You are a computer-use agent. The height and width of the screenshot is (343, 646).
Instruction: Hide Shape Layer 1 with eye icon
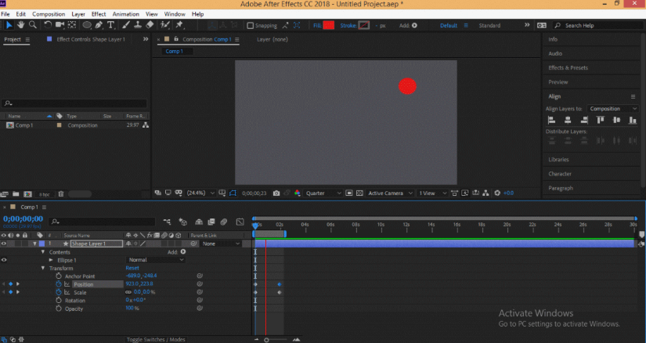(4, 244)
